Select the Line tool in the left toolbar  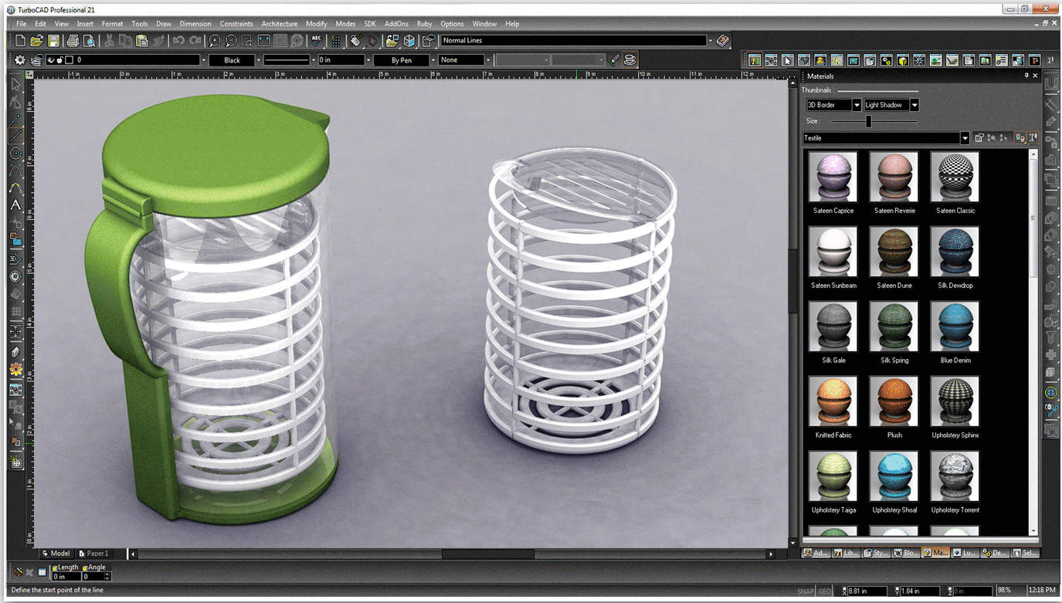coord(15,136)
